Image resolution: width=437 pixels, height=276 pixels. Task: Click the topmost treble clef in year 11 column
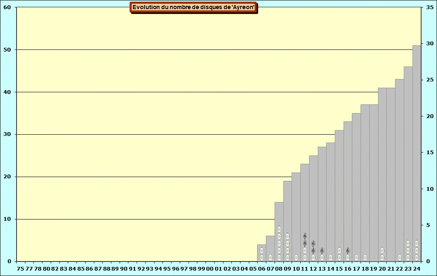pos(305,236)
